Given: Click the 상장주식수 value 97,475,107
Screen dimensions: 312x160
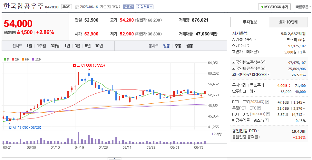Looking at the screenshot, I should tap(297, 46).
